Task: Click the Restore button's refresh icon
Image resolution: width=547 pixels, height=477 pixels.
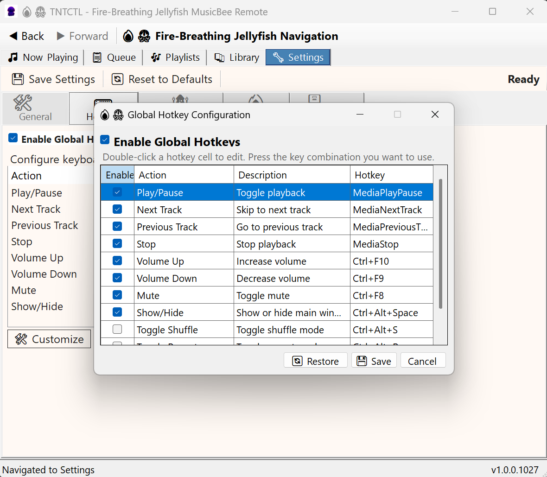Action: tap(297, 361)
